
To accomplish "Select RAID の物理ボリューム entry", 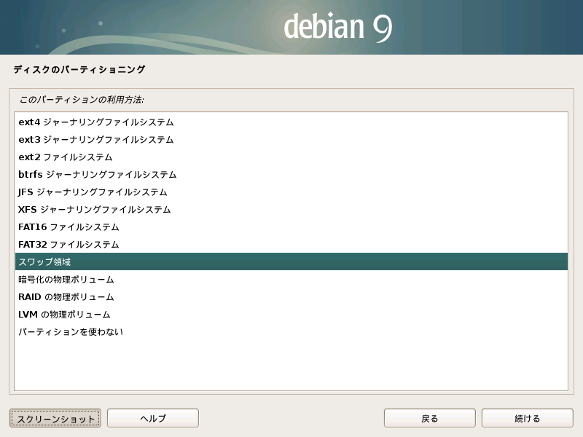I will (x=66, y=297).
